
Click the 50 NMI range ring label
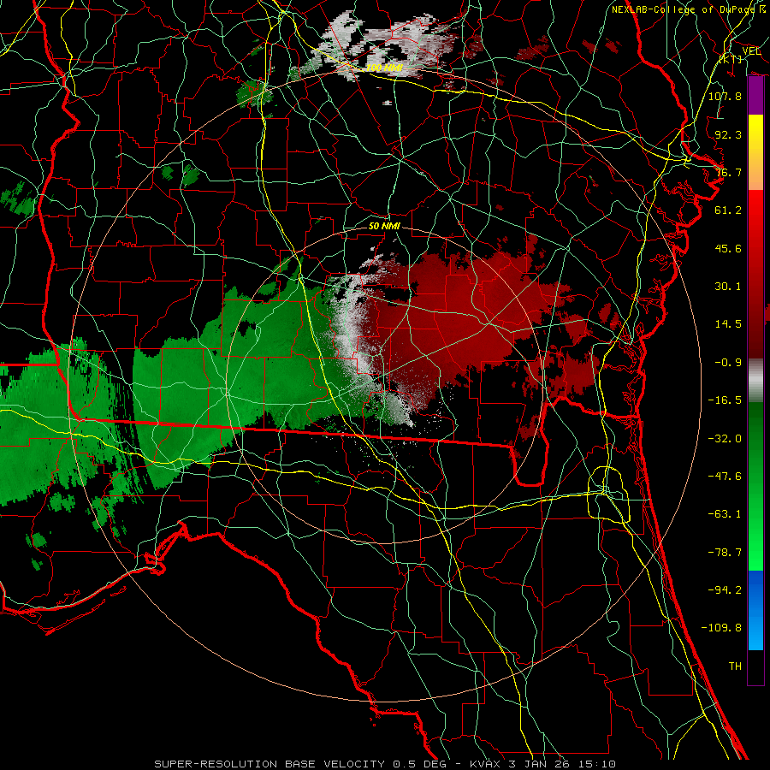click(384, 226)
